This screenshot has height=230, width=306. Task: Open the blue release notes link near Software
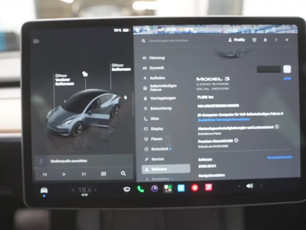(x=279, y=158)
